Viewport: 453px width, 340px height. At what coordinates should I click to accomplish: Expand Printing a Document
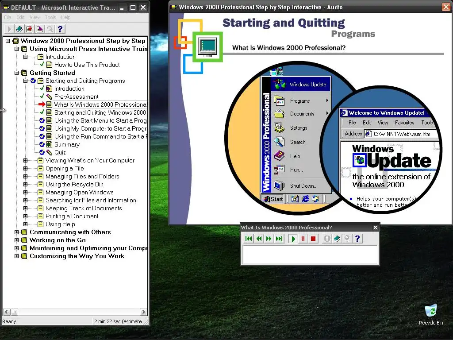point(25,216)
